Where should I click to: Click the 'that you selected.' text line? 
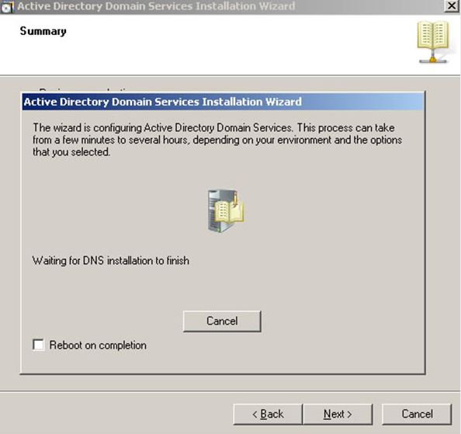pyautogui.click(x=71, y=152)
